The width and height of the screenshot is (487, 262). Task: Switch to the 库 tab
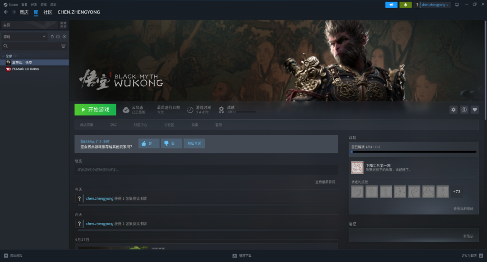[36, 12]
